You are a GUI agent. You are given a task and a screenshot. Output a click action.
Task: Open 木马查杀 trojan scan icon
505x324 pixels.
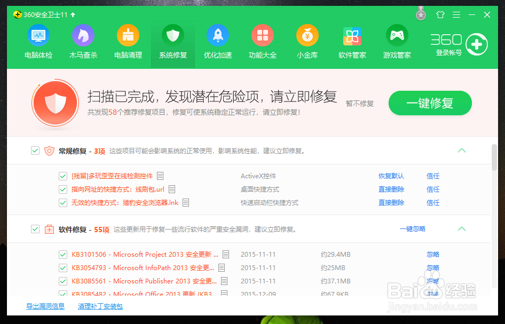click(x=83, y=35)
